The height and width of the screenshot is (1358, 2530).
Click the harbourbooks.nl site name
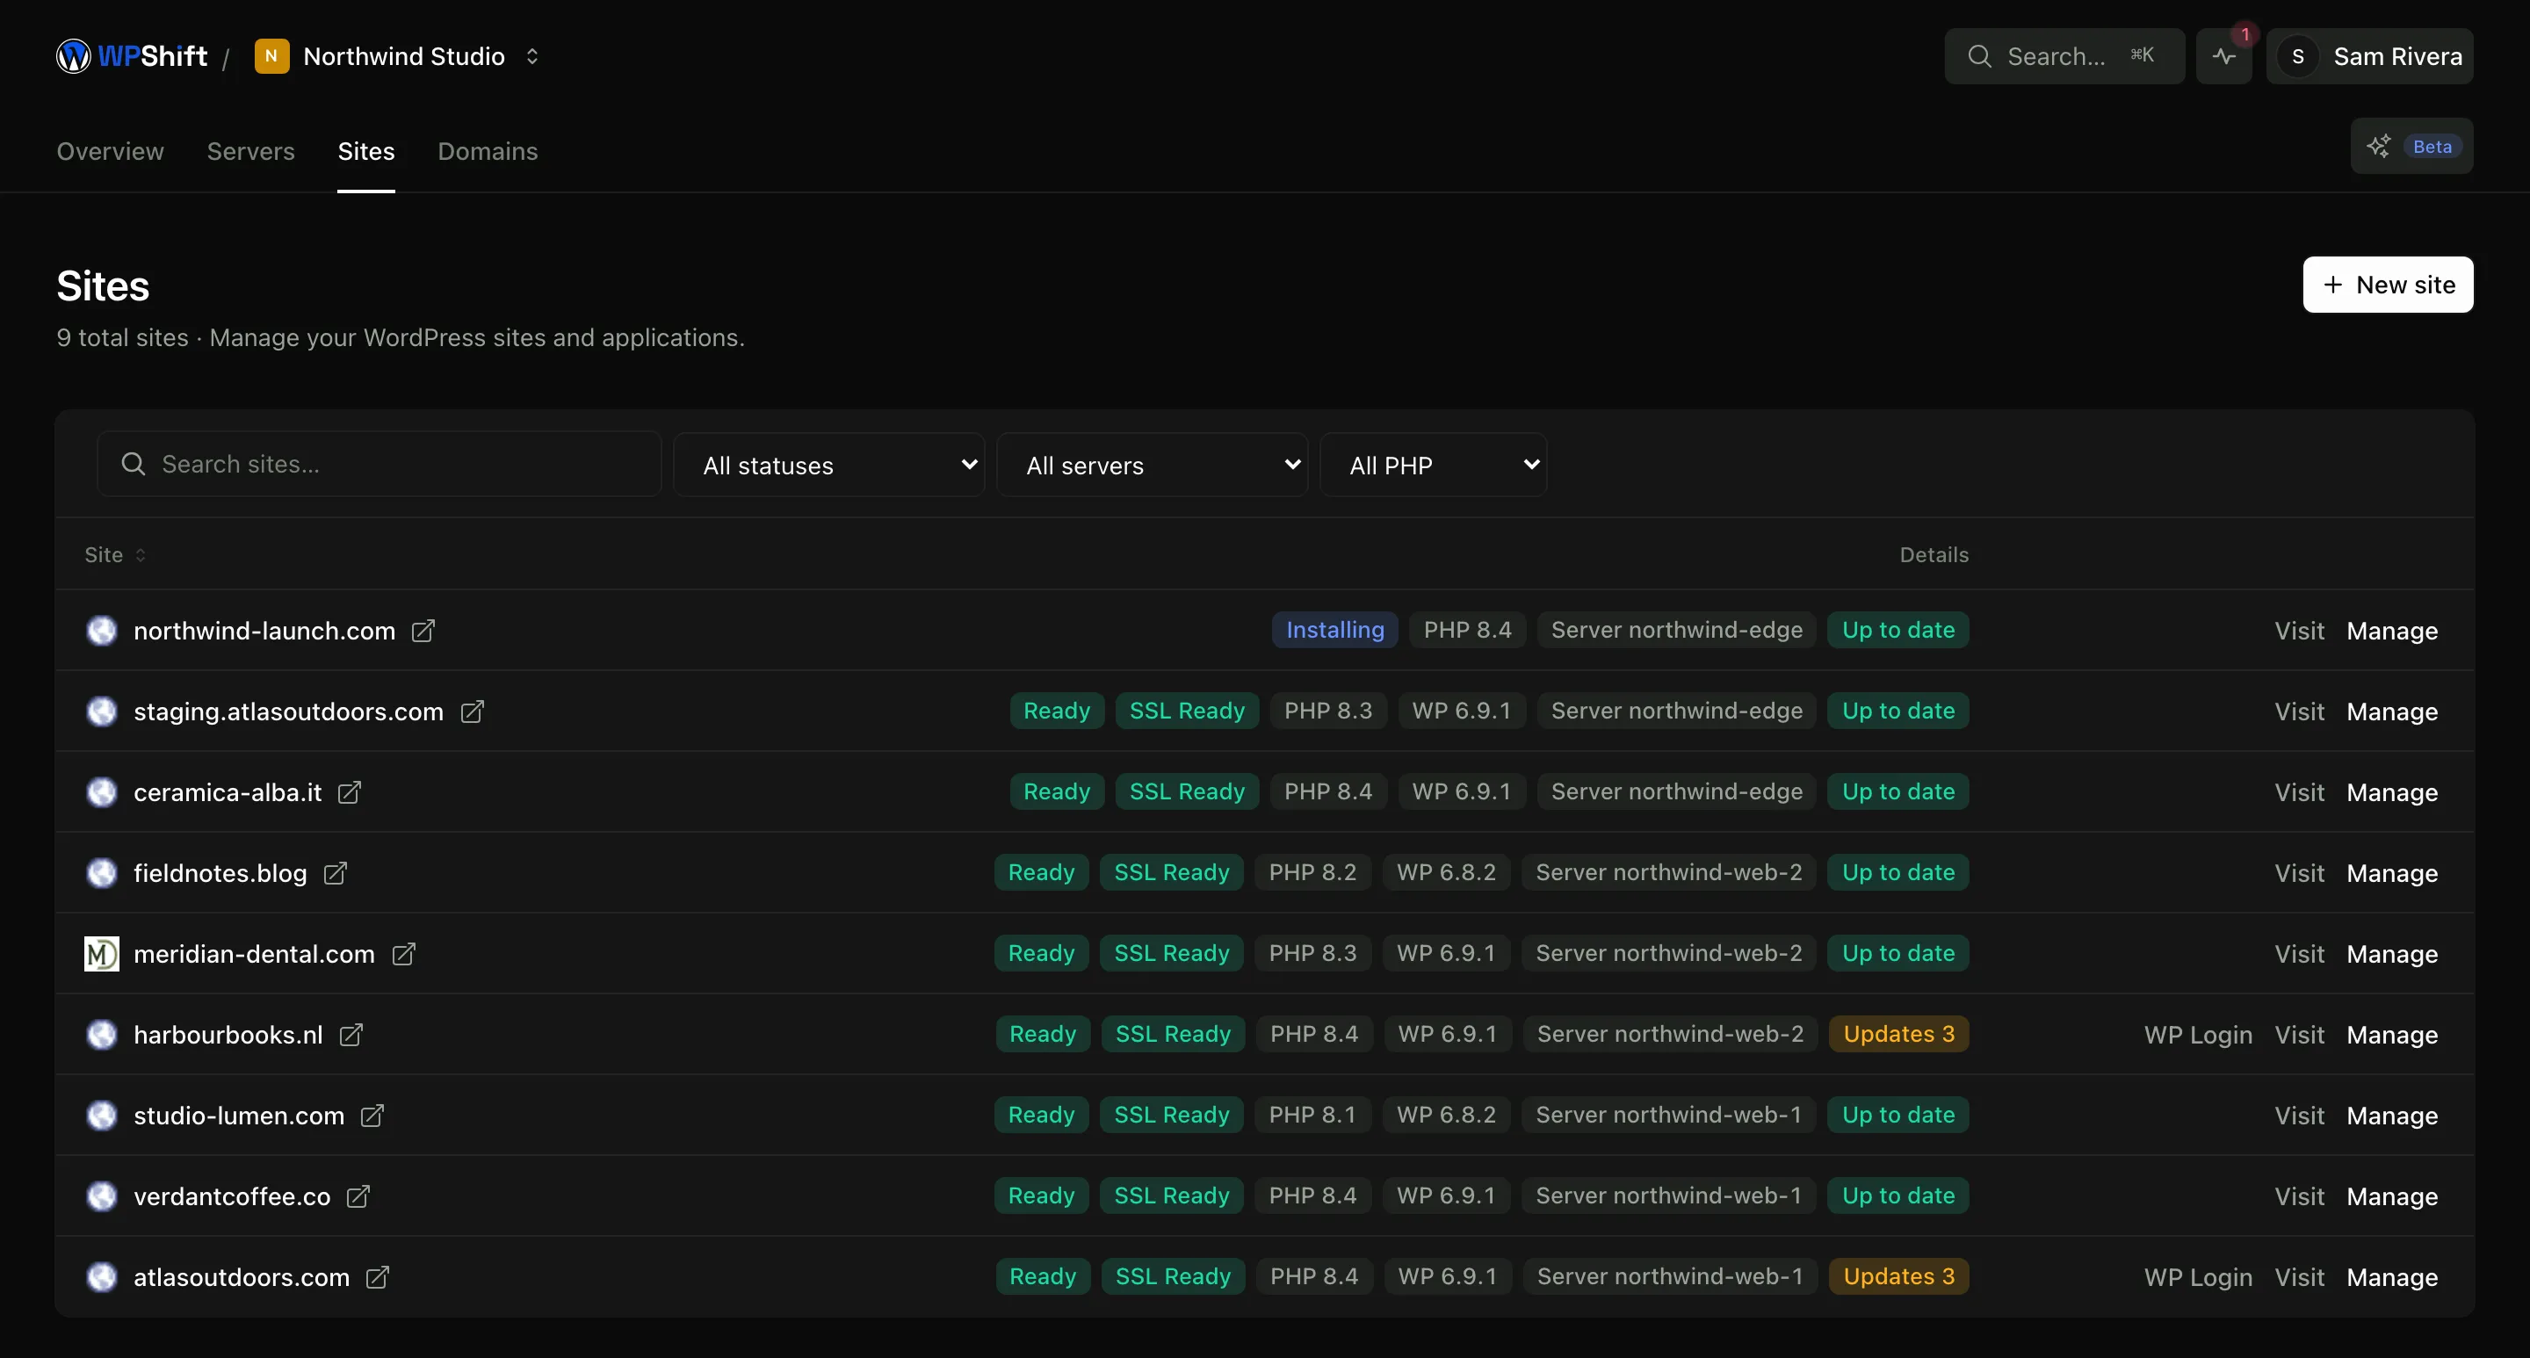(228, 1035)
